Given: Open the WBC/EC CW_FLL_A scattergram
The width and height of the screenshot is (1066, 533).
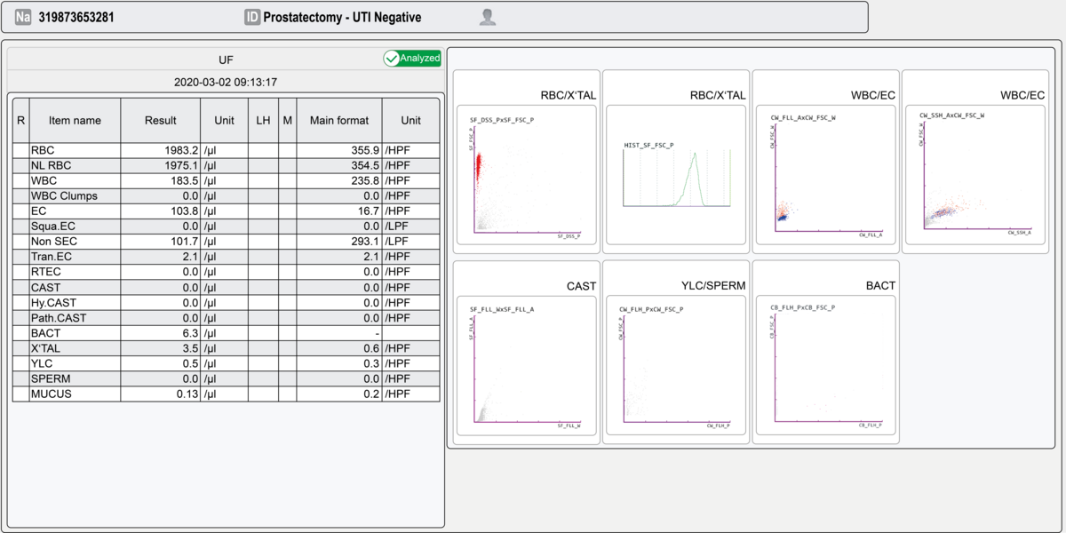Looking at the screenshot, I should click(825, 177).
